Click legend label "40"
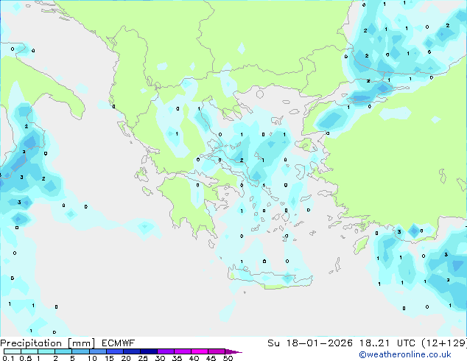The image size is (467, 361). click(x=194, y=358)
